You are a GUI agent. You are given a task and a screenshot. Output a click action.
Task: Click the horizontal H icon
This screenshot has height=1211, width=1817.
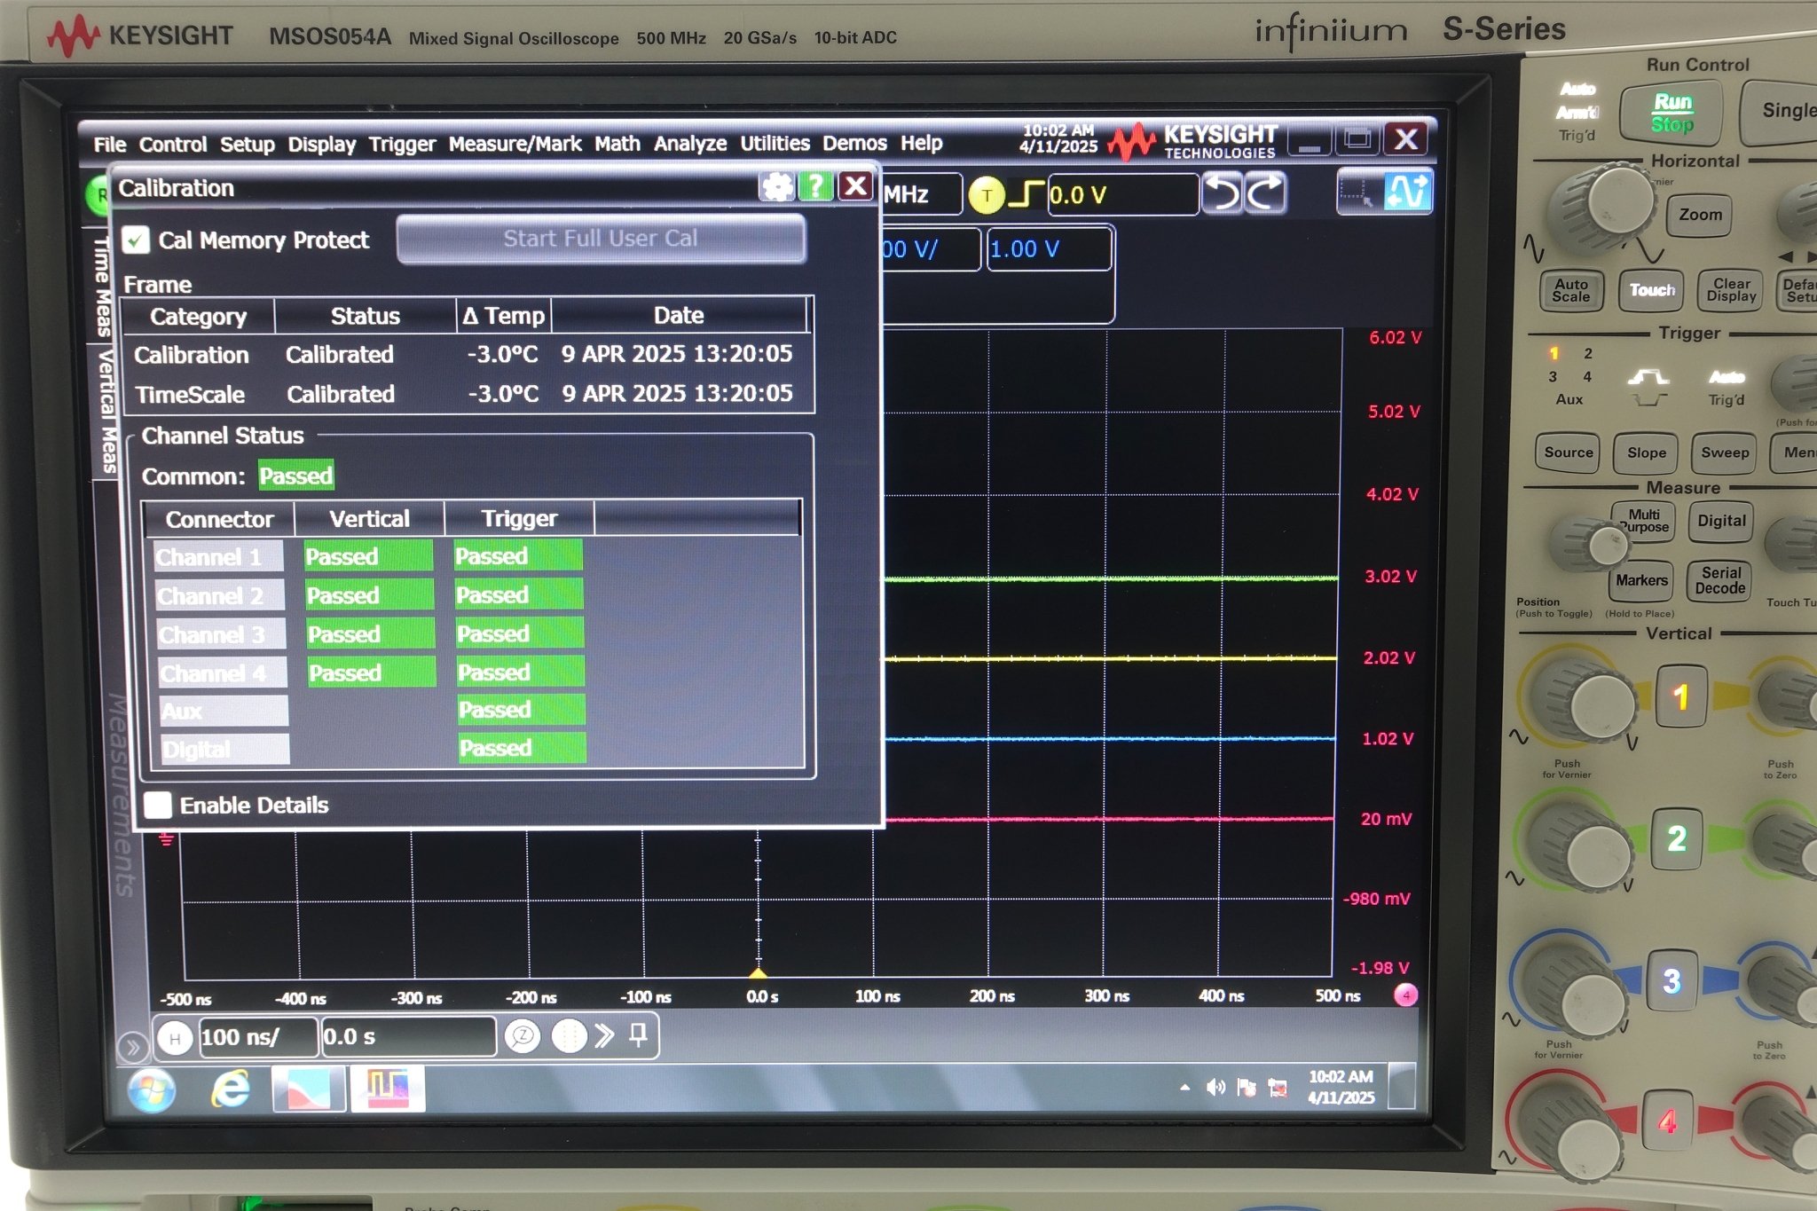[175, 1038]
